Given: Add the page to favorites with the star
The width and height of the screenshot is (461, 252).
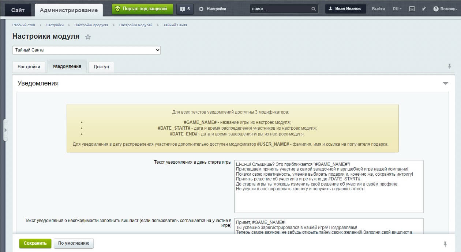Looking at the screenshot, I should (x=88, y=37).
